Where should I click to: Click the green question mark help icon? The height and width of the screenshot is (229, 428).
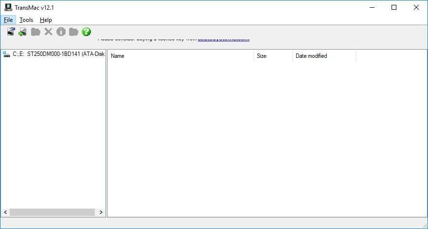[x=86, y=32]
